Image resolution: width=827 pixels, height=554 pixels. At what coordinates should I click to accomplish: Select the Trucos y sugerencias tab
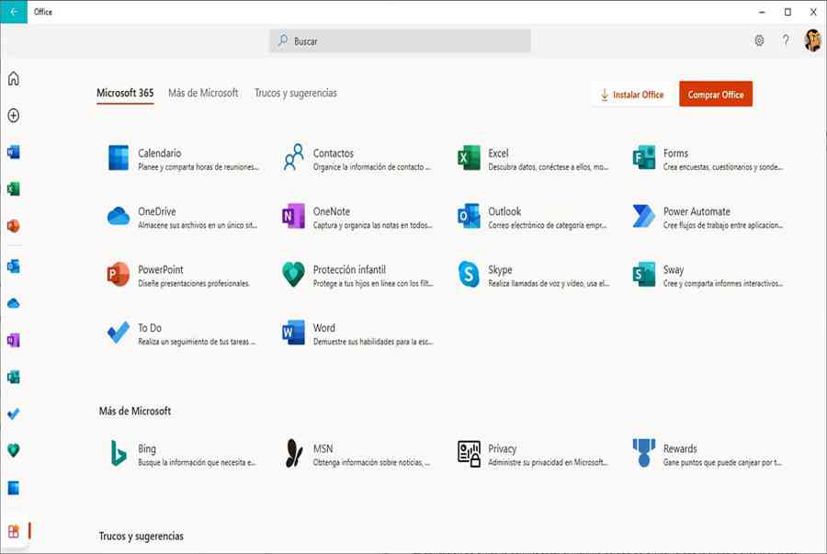[295, 94]
